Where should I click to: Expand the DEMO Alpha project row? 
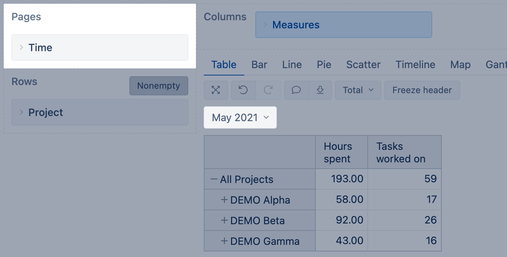coord(224,200)
